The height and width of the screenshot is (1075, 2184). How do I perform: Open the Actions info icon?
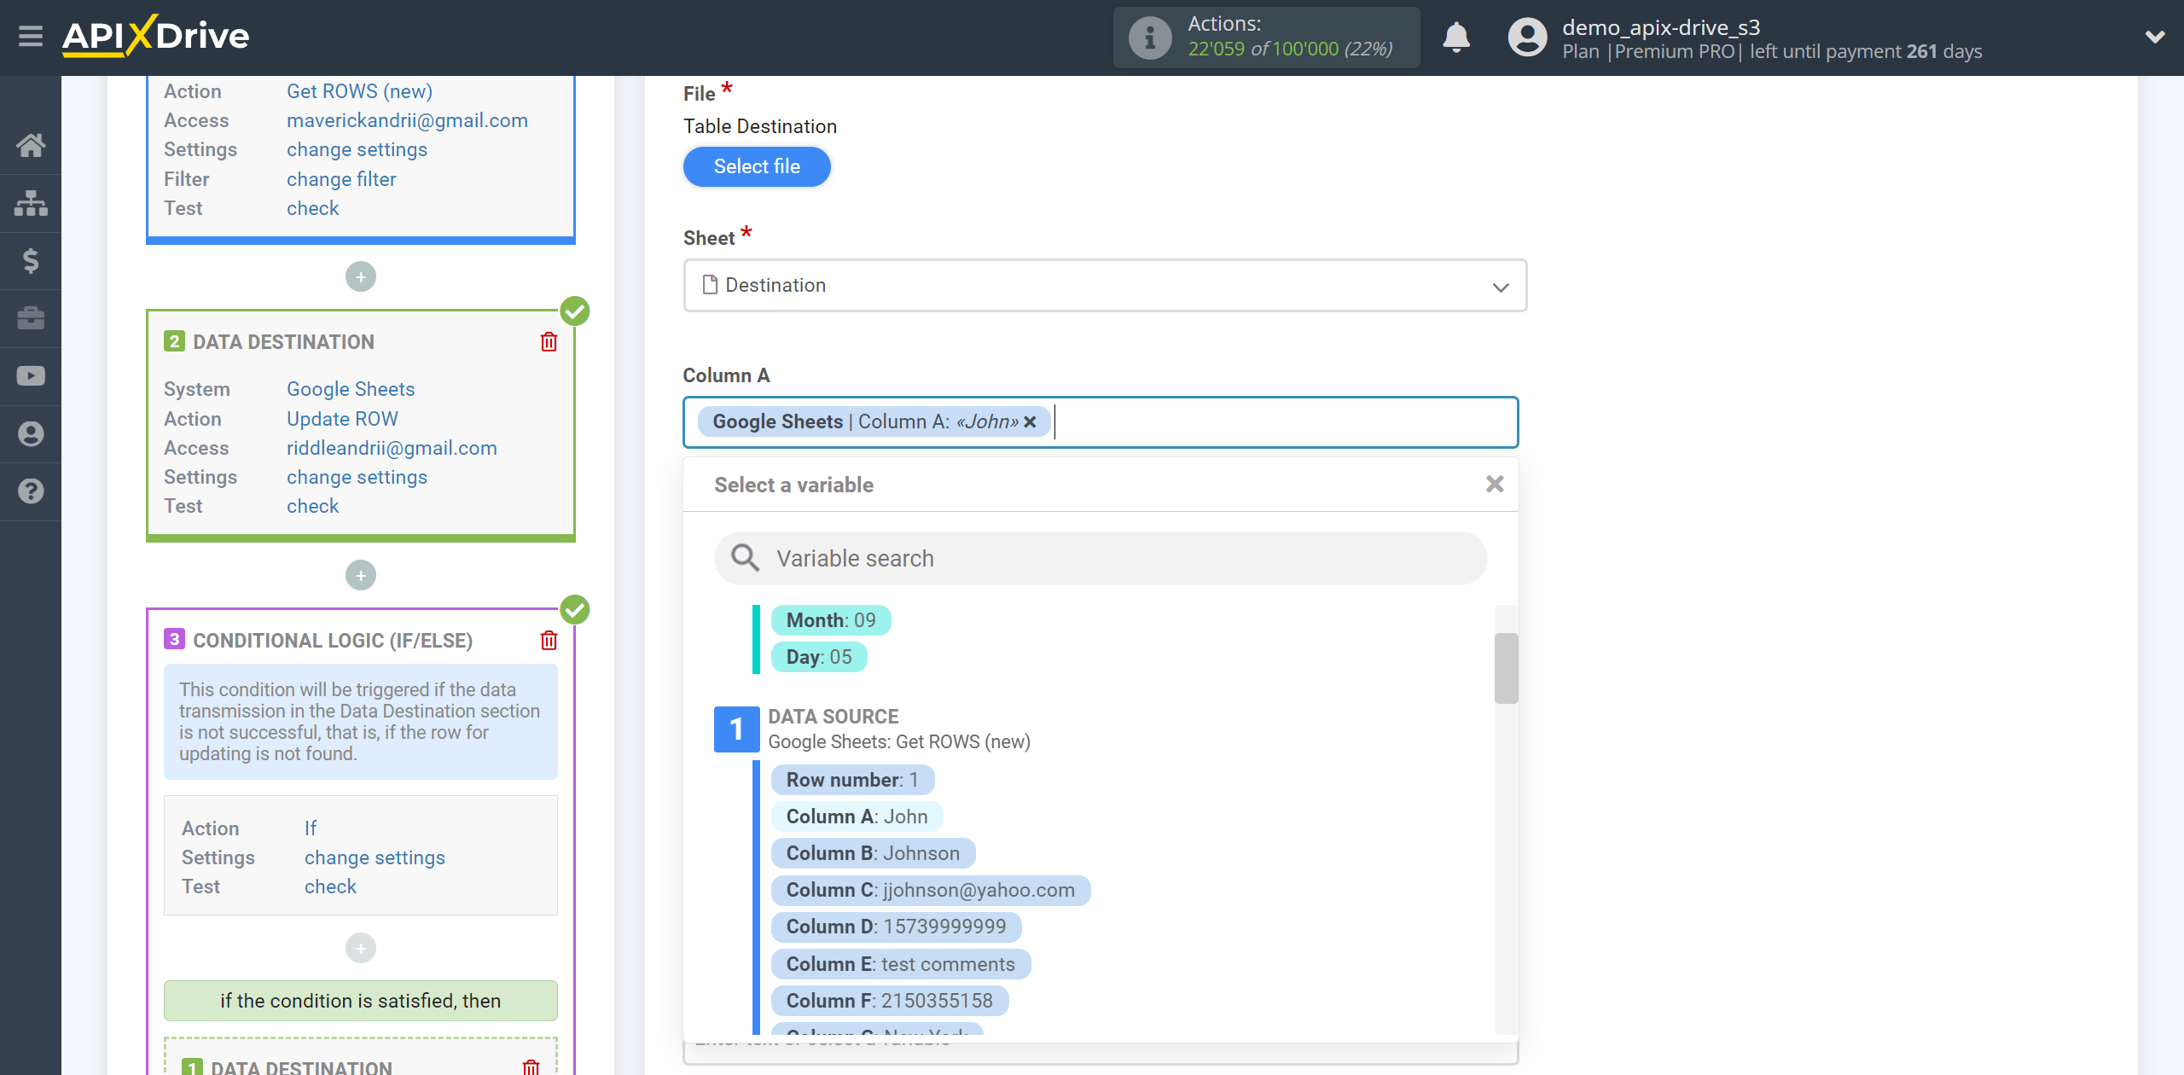tap(1149, 38)
